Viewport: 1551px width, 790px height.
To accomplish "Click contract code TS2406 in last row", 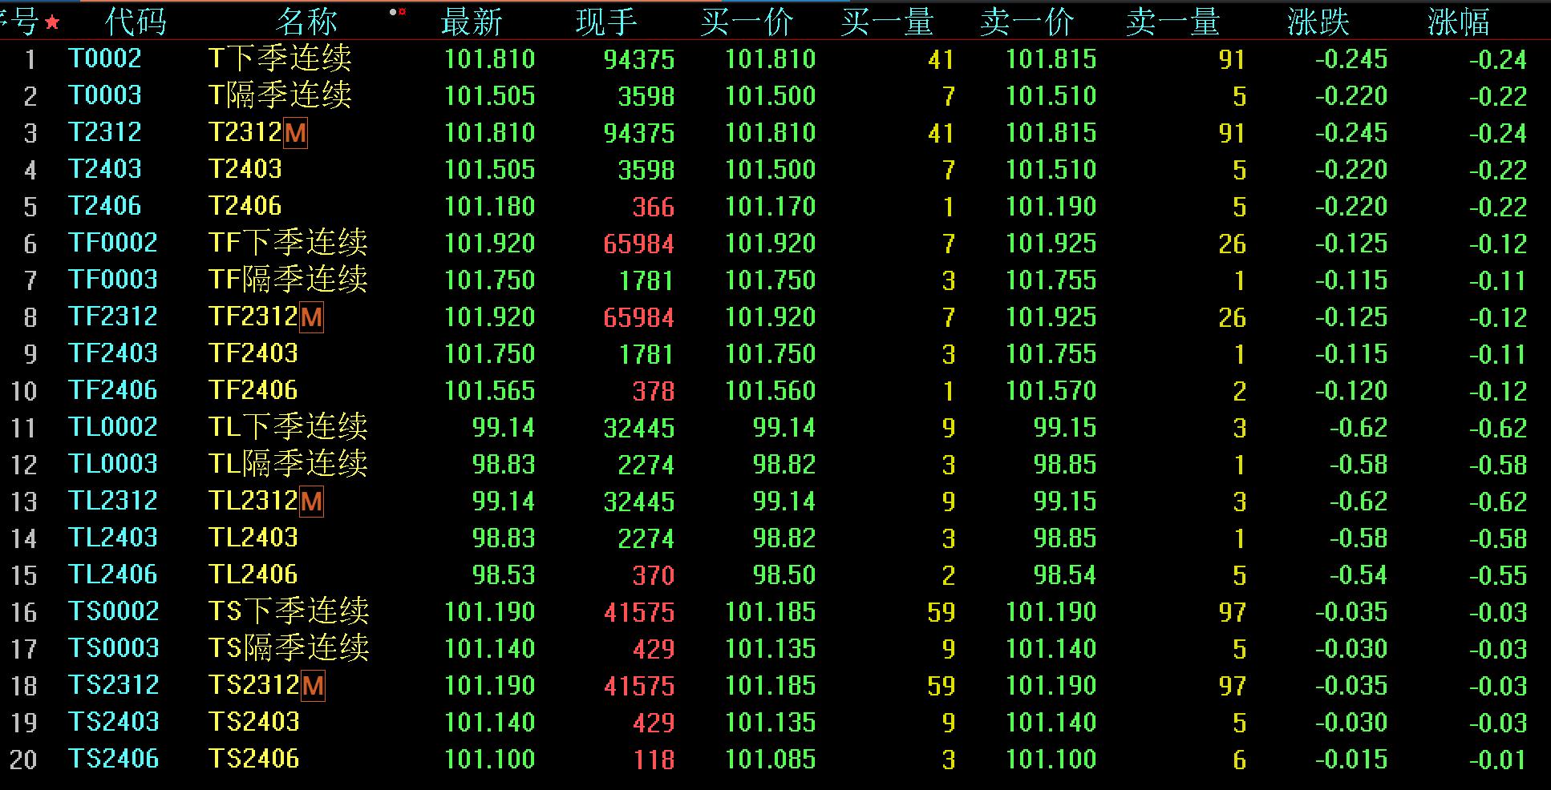I will point(114,759).
